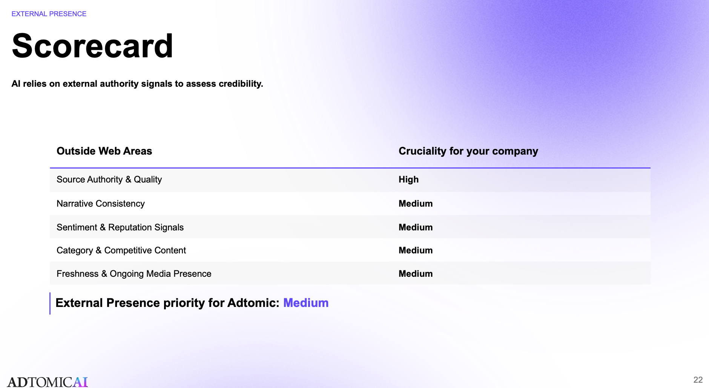709x388 pixels.
Task: Select 'Freshness & Ongoing Media Presence' label
Action: (x=134, y=274)
